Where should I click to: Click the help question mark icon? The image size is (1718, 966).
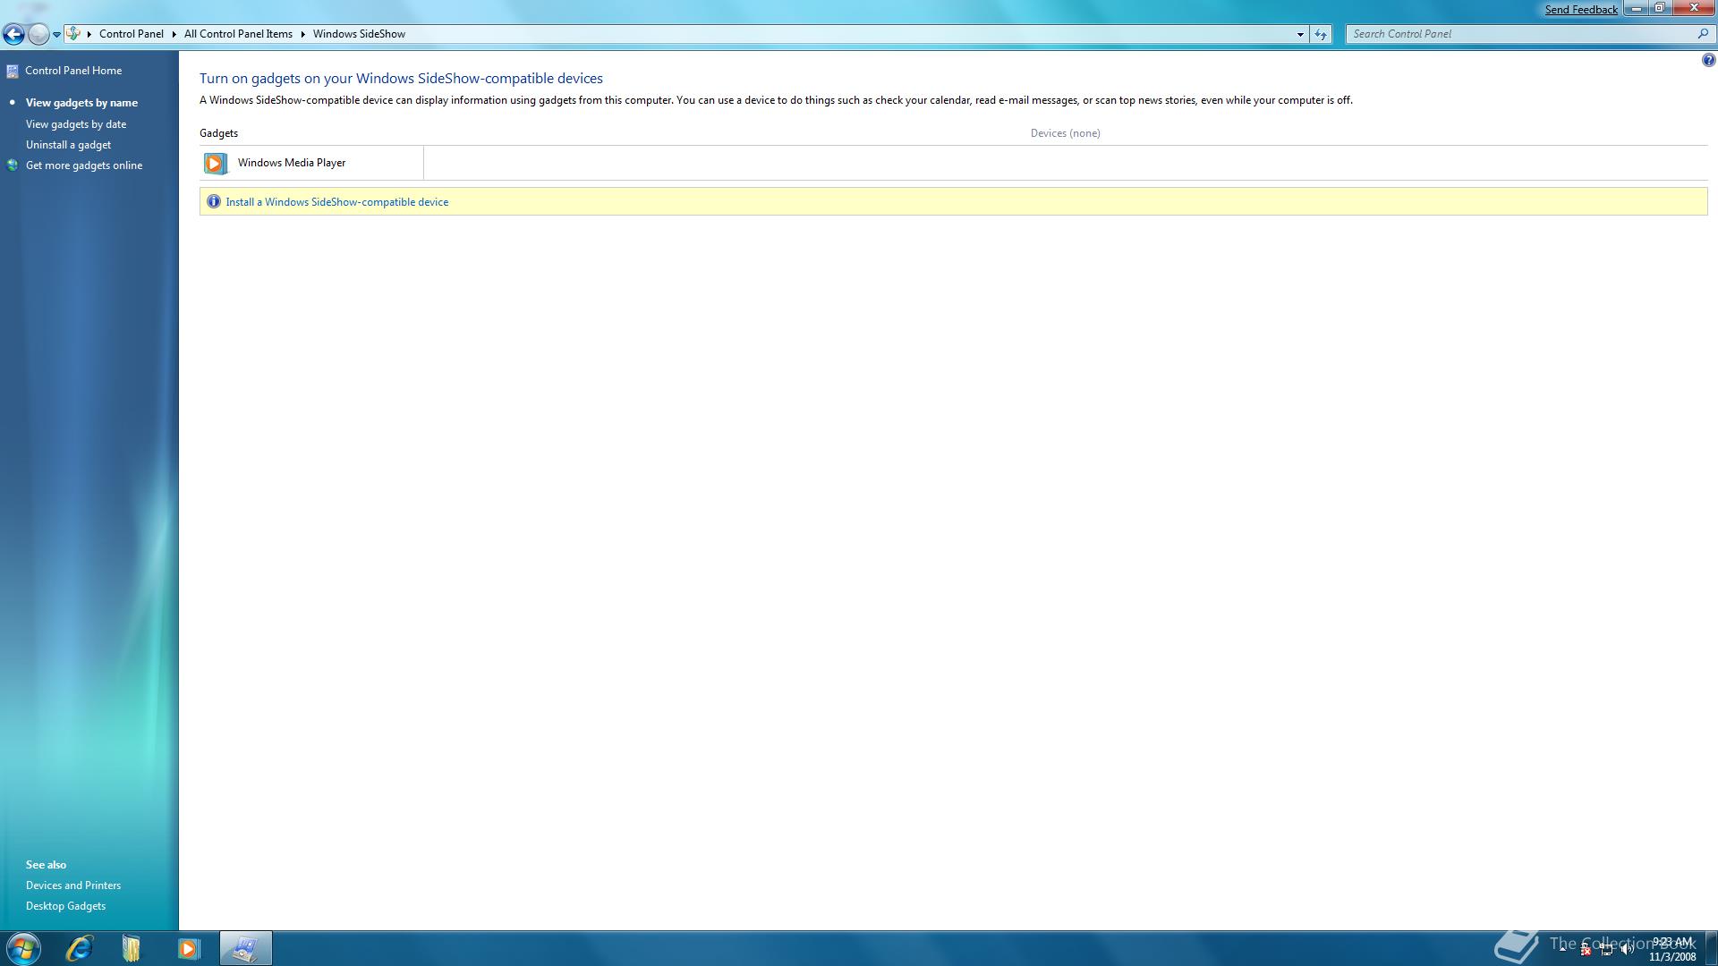click(x=1708, y=60)
